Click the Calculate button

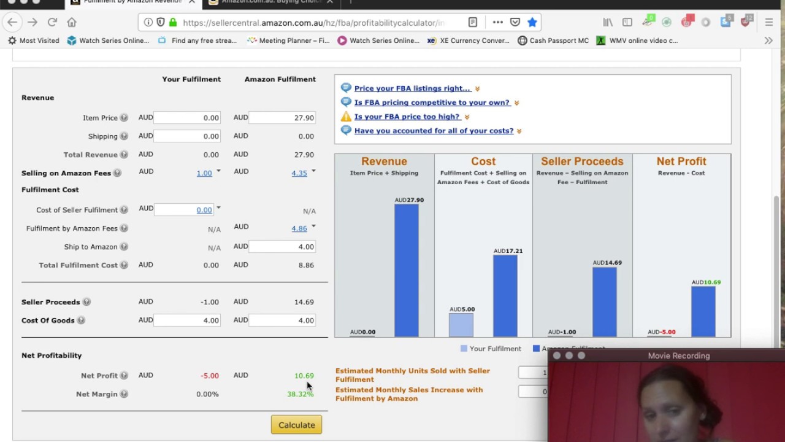pos(296,425)
